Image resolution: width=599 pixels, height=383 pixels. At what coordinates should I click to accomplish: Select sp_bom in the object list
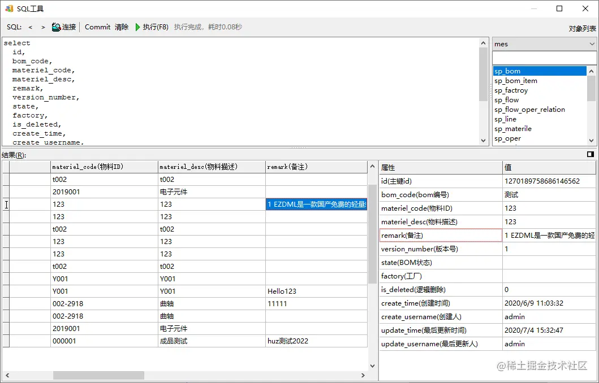(x=540, y=71)
